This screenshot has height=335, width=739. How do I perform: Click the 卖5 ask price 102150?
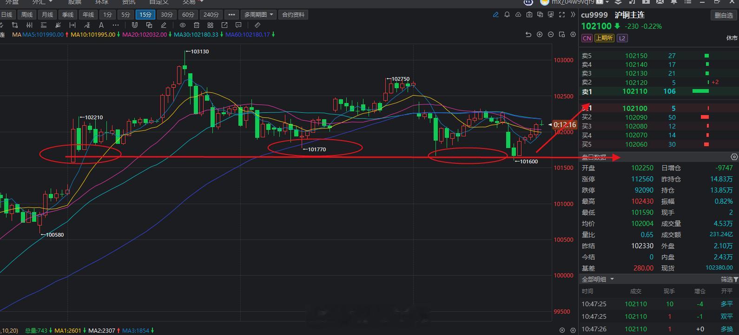[636, 56]
